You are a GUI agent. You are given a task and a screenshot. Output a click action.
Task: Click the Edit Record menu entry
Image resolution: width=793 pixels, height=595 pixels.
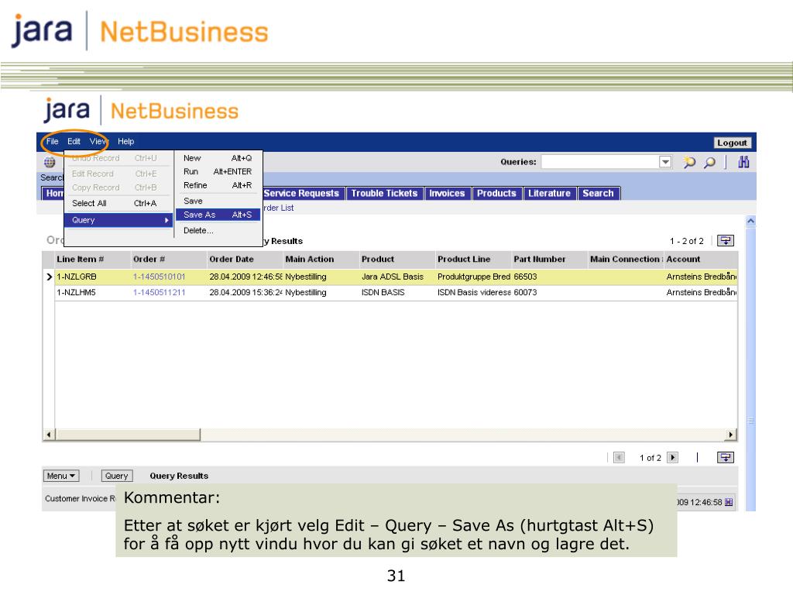coord(118,174)
